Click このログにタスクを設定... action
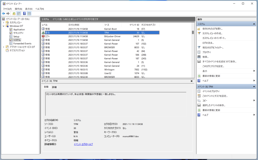 213,66
